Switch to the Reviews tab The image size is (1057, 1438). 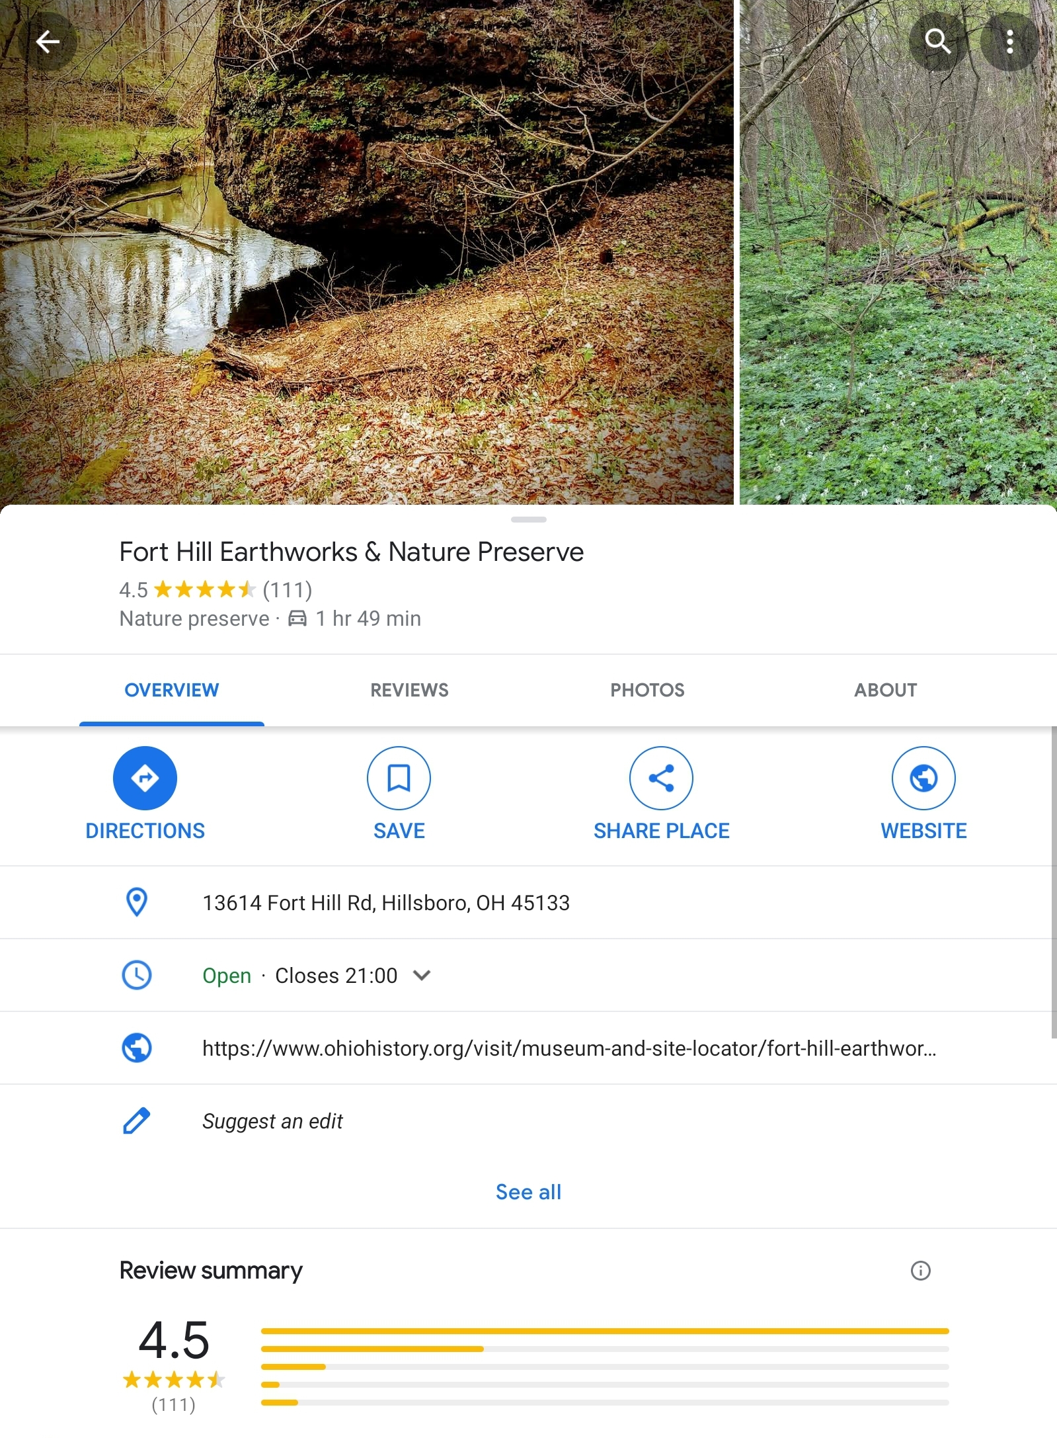409,690
